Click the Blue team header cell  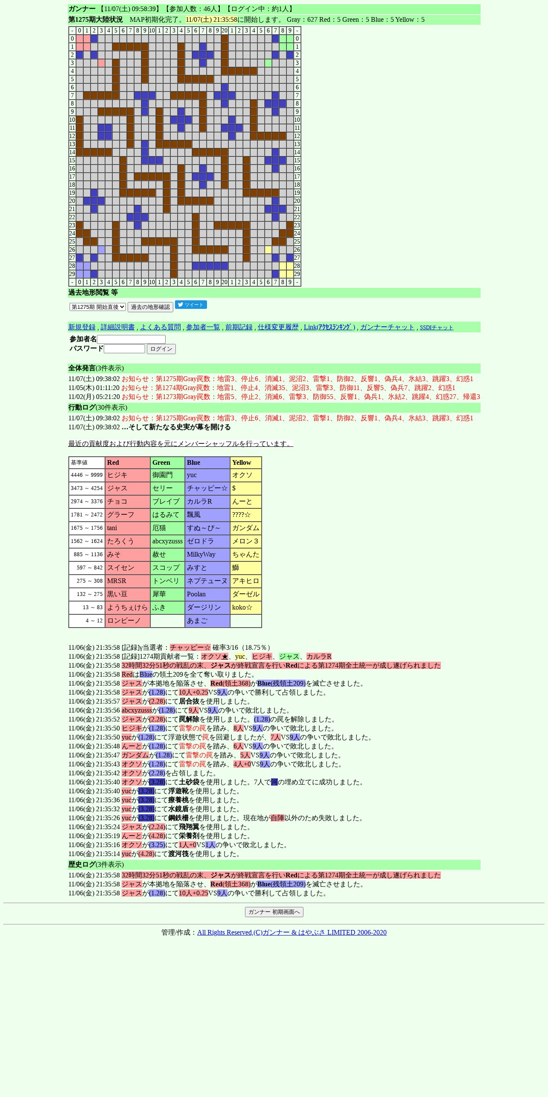pos(207,463)
